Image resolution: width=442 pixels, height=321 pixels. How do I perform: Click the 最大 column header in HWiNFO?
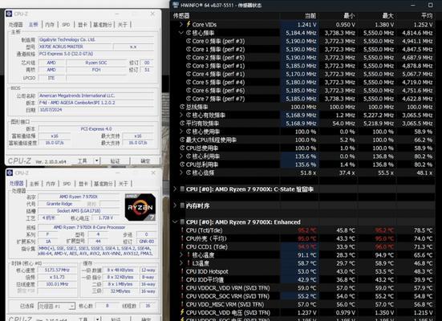388,16
